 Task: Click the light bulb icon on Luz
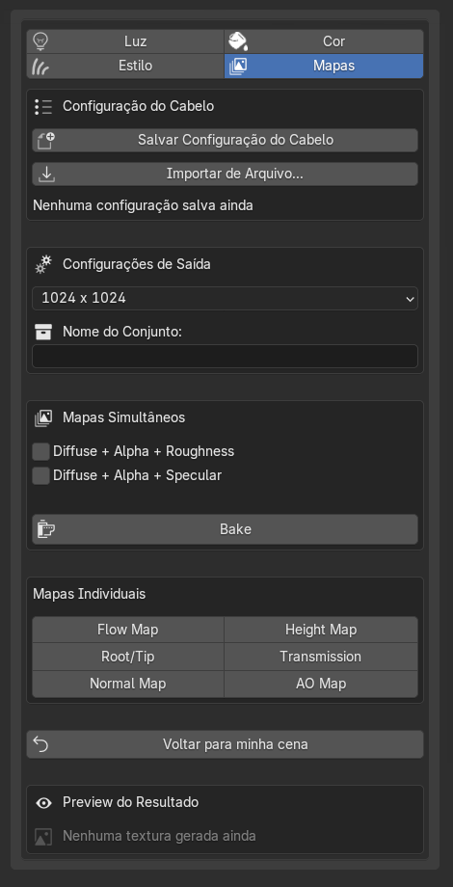point(40,41)
